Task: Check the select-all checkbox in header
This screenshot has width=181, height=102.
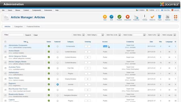Action: [x=5, y=42]
